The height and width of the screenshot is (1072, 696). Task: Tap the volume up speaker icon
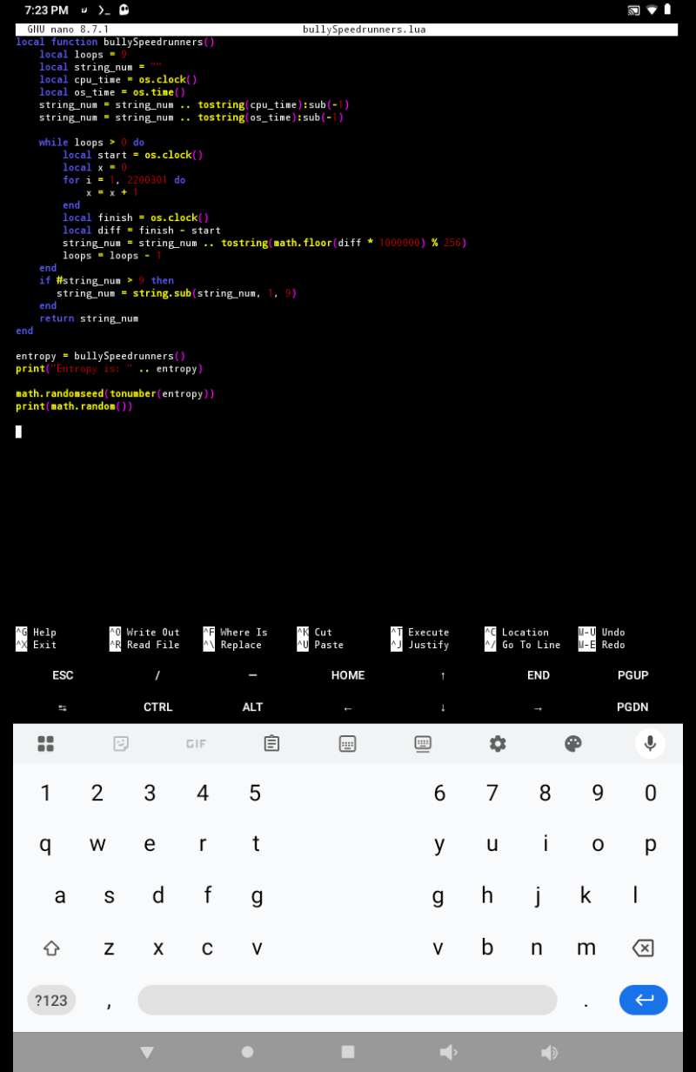pos(549,1052)
